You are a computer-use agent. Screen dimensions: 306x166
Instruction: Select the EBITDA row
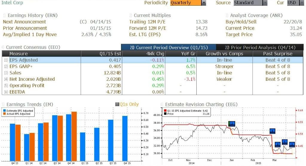[x=153, y=92]
